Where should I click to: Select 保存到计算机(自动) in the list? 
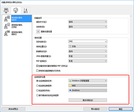[21, 19]
